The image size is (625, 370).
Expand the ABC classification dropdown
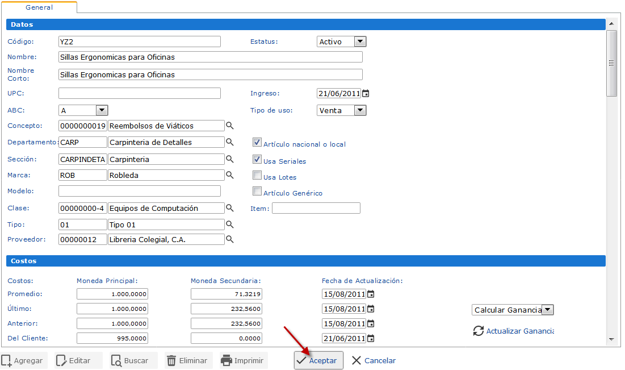tap(102, 110)
